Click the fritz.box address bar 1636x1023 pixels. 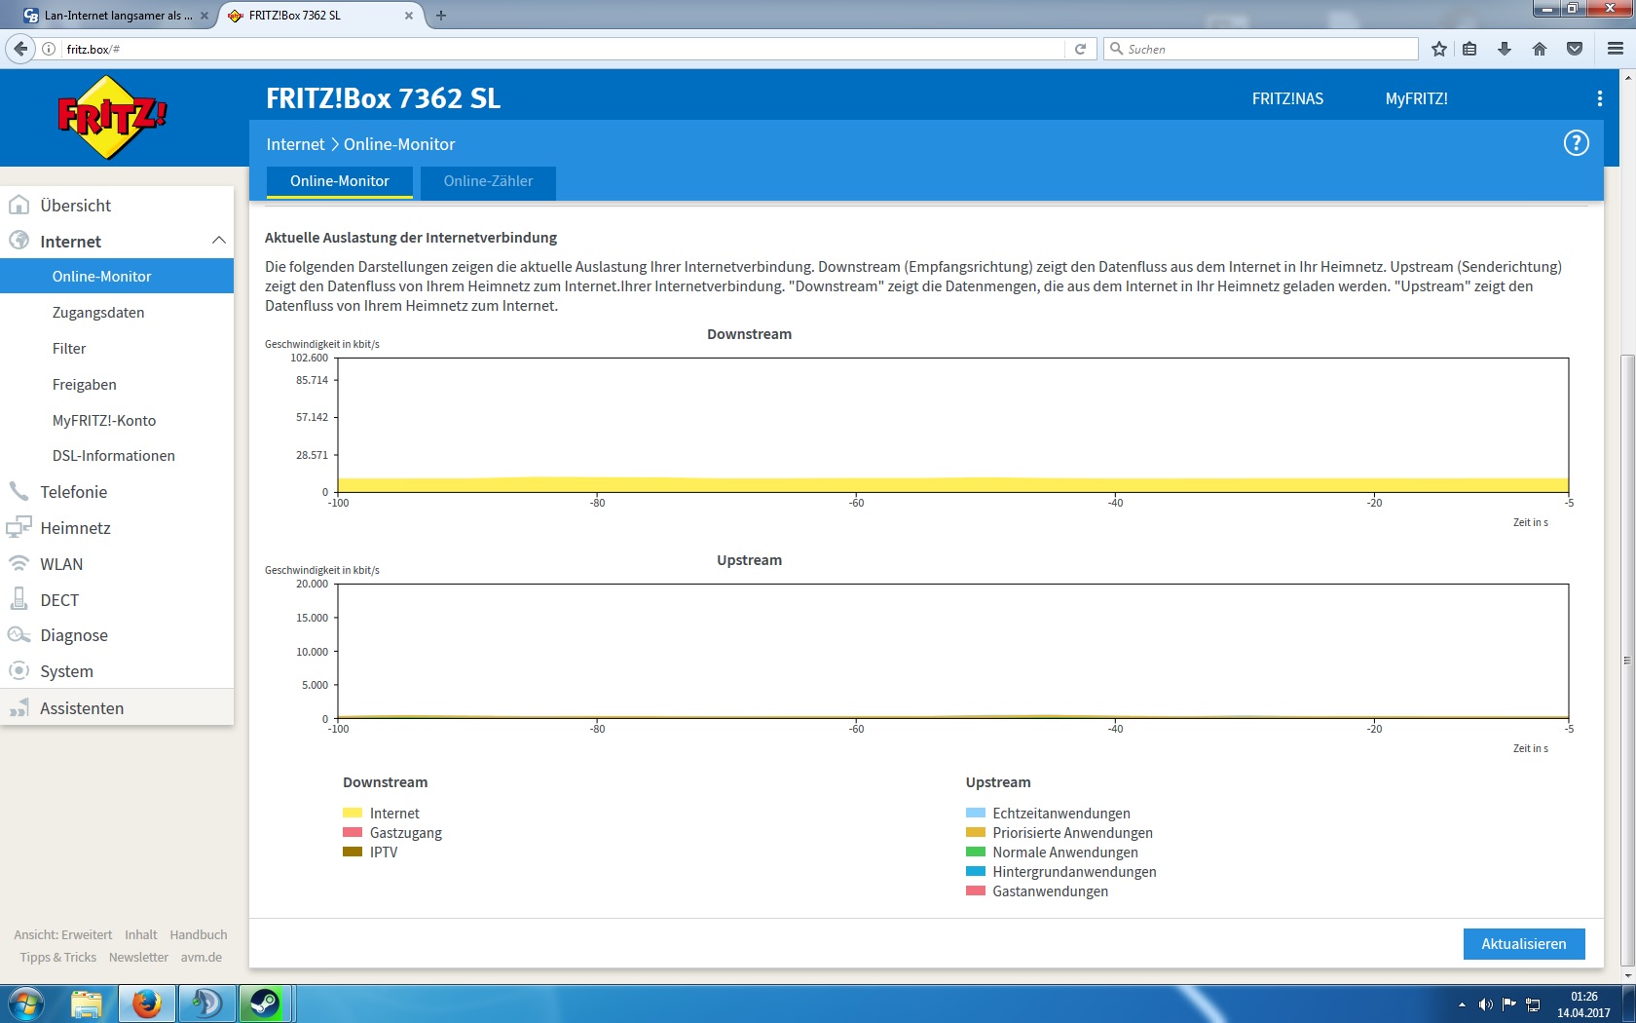(x=565, y=49)
